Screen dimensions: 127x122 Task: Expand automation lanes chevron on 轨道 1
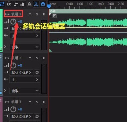5,46
